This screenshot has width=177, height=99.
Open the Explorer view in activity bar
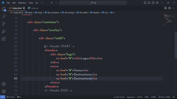click(4, 9)
